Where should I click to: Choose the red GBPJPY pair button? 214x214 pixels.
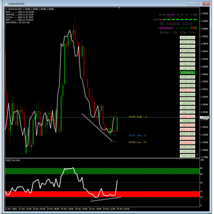[x=187, y=116]
